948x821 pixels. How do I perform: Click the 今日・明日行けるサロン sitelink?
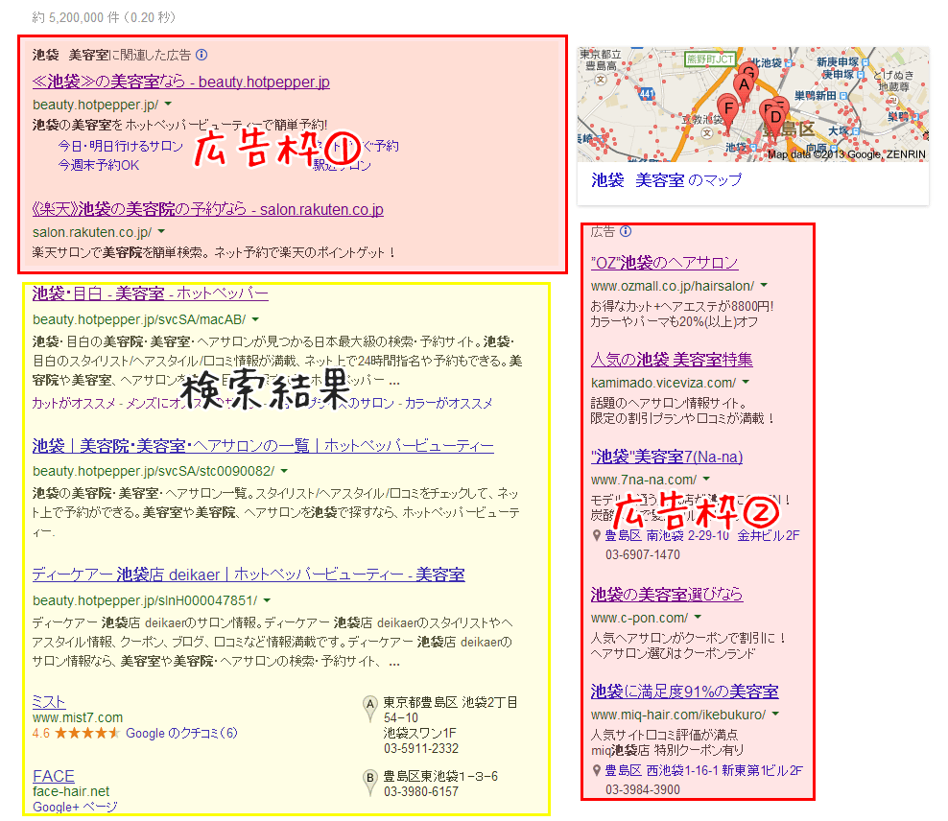(120, 146)
